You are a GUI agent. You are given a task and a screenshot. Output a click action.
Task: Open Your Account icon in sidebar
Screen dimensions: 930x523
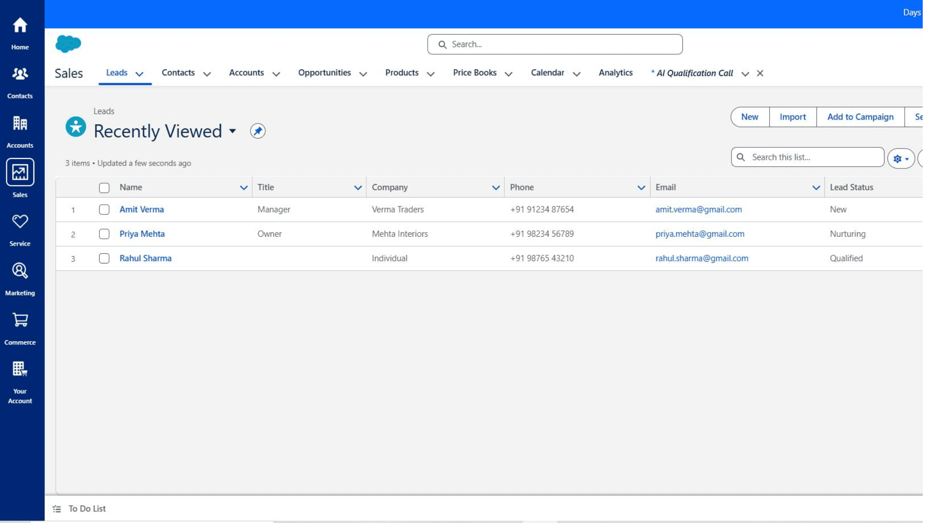[20, 369]
